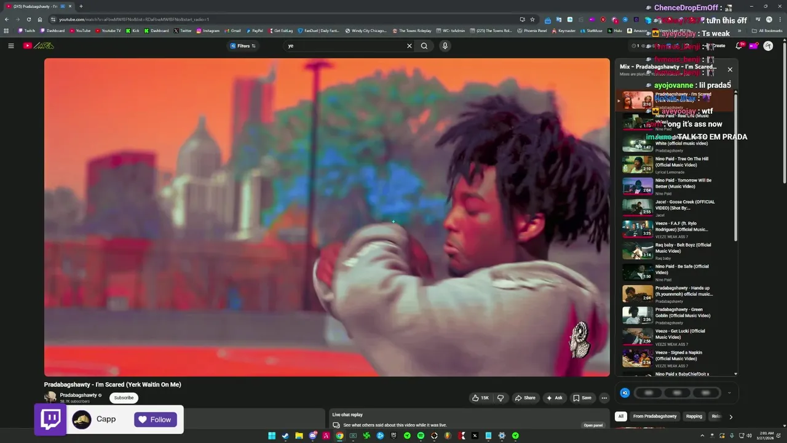Screen dimensions: 787x443
Task: Like the video with the thumbs-up
Action: [x=480, y=398]
